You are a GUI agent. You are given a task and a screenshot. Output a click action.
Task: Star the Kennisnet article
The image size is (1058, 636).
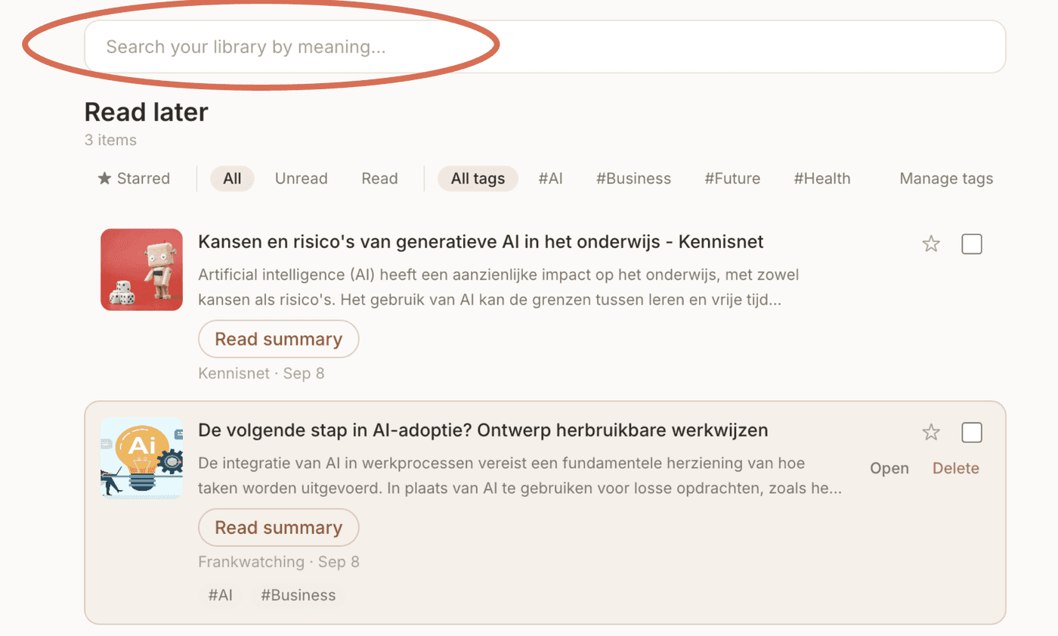point(931,244)
